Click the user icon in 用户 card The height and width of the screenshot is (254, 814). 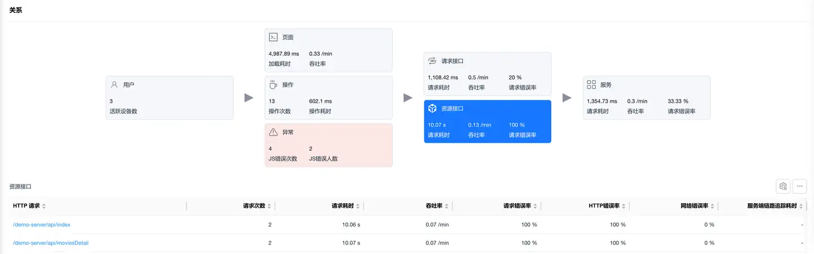click(x=115, y=85)
